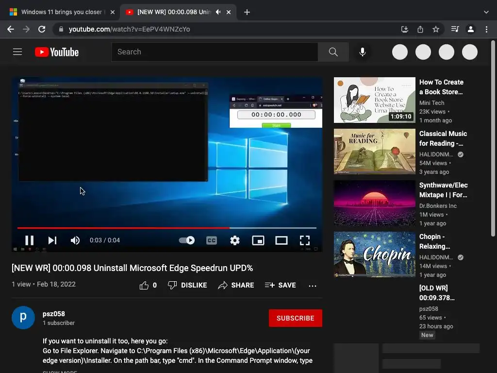The height and width of the screenshot is (373, 497).
Task: Open the psz058 channel name link
Action: coord(54,314)
